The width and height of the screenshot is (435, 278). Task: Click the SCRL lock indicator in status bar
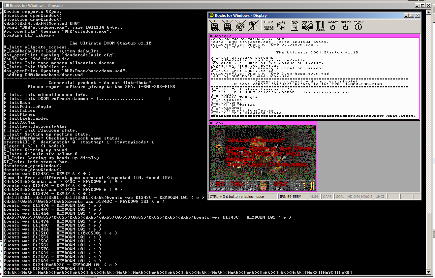[340, 197]
